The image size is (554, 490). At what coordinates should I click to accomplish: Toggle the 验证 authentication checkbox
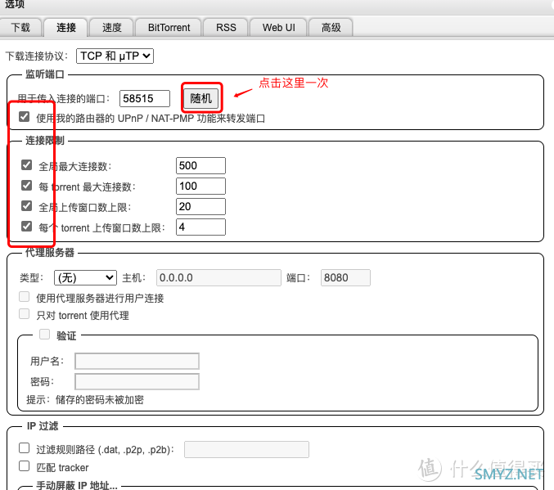click(x=44, y=335)
